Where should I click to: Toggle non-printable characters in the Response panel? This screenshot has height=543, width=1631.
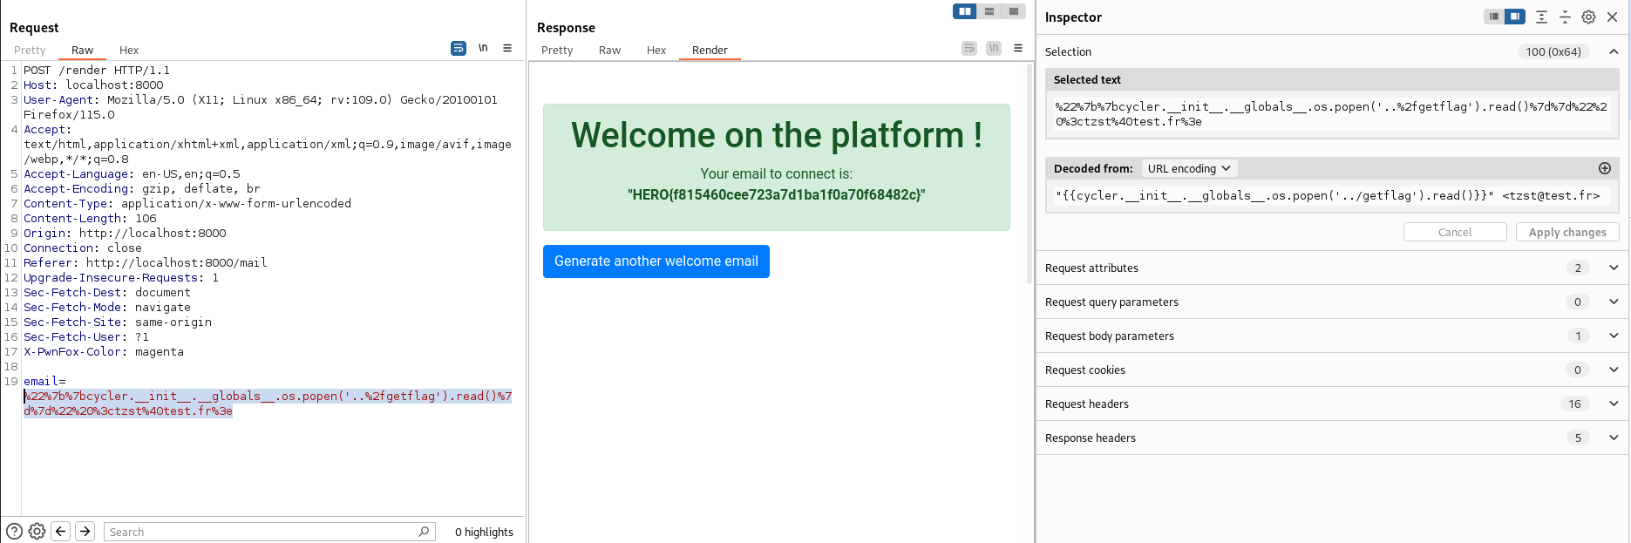click(994, 49)
